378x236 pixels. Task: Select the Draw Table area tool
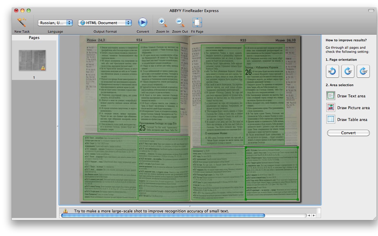[x=331, y=119]
